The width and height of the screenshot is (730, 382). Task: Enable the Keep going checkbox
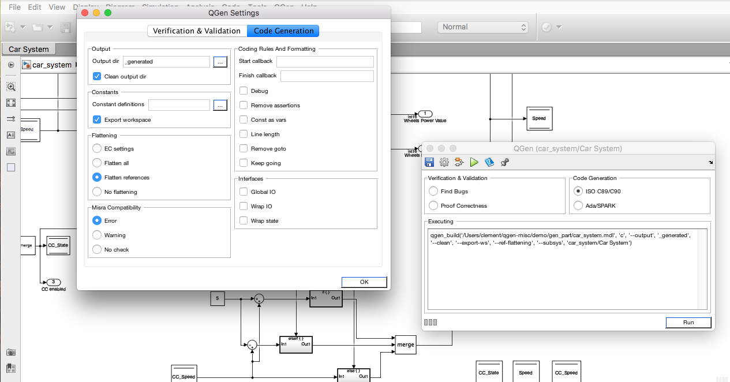[244, 163]
